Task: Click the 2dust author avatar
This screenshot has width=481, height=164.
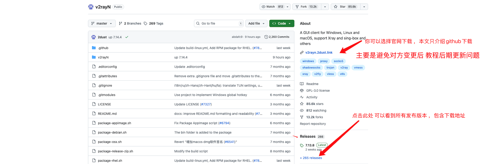Action: point(94,37)
